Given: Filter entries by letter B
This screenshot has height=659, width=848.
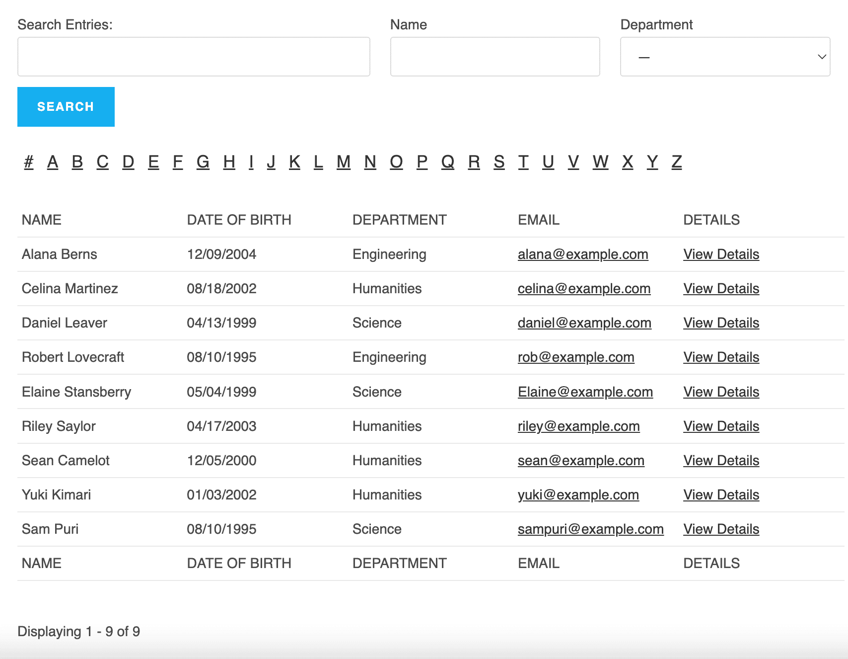Looking at the screenshot, I should pyautogui.click(x=77, y=162).
